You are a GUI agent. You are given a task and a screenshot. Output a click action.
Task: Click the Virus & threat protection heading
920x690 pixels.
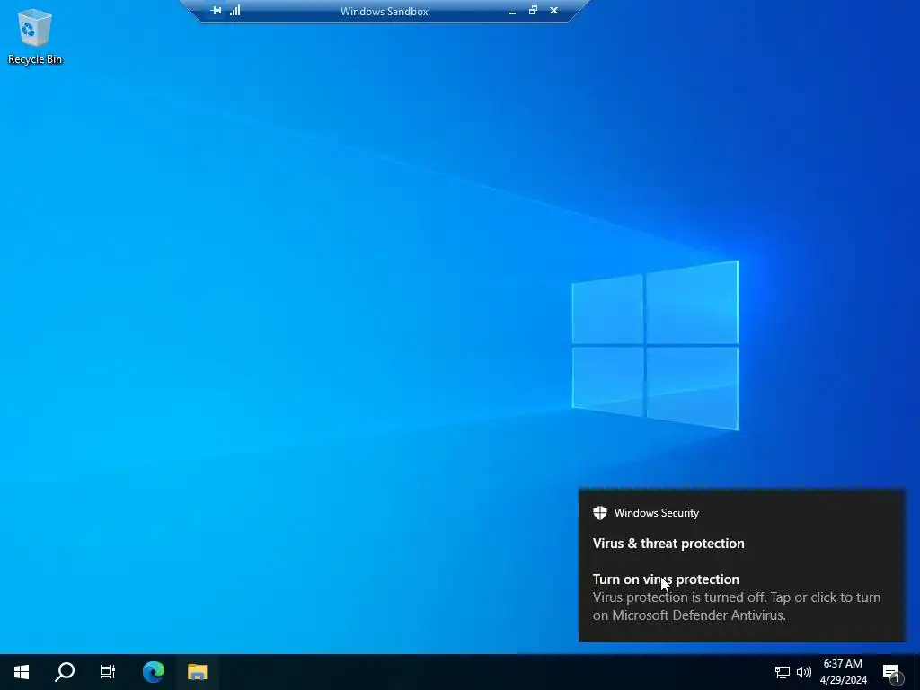(668, 544)
